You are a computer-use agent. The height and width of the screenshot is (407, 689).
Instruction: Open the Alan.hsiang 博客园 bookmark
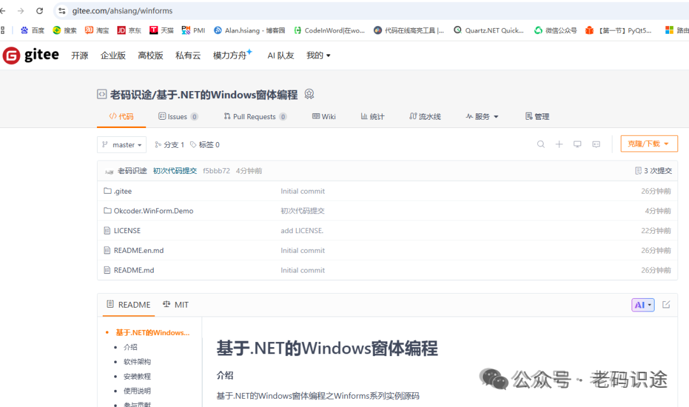[x=249, y=31]
